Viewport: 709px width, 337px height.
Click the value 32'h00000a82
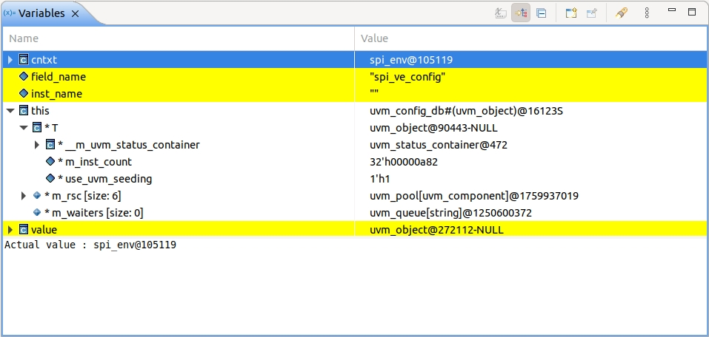404,162
